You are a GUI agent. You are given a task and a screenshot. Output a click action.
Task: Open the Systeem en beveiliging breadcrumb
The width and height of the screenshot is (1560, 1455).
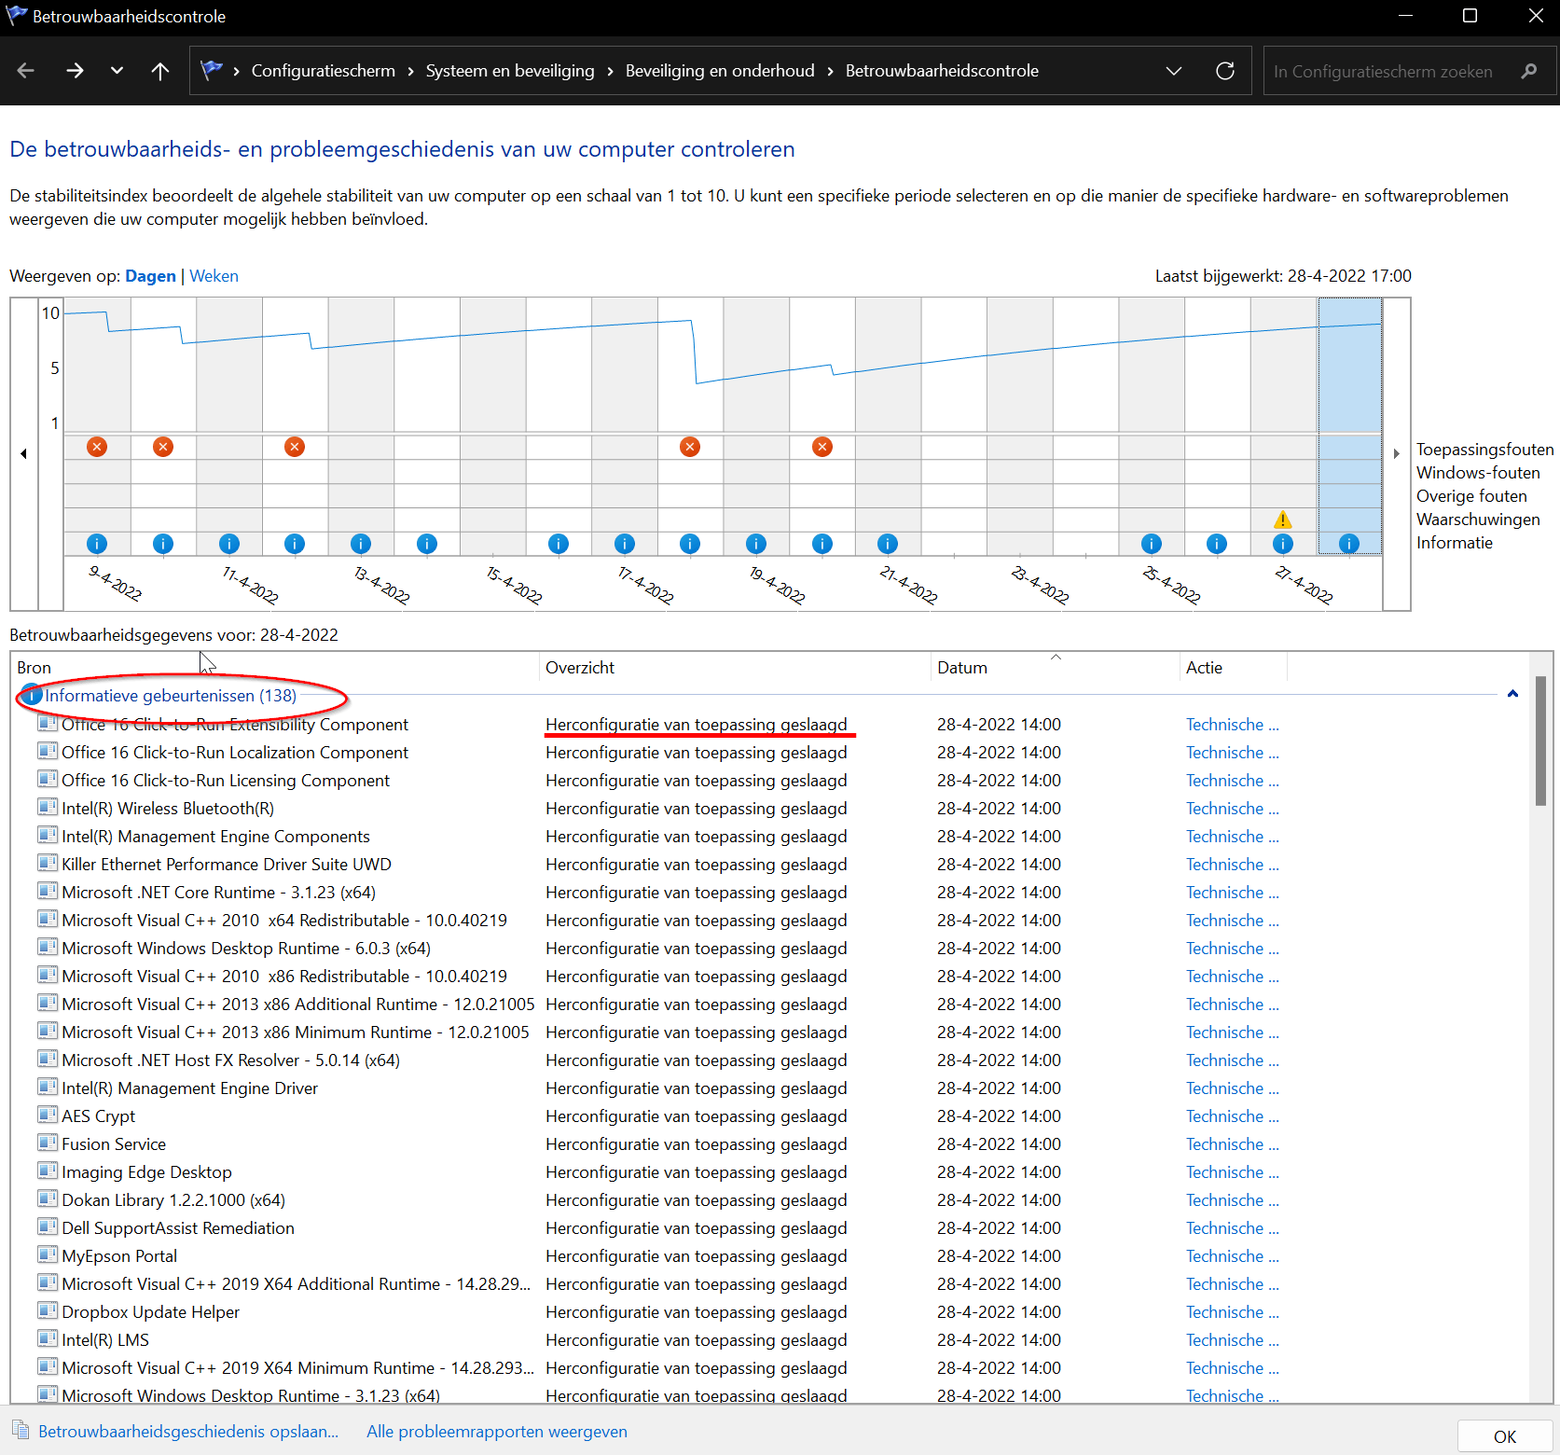(510, 71)
